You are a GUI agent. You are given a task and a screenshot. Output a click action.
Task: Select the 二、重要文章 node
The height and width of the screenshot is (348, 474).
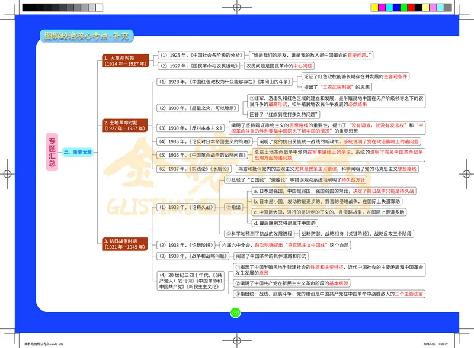(78, 153)
